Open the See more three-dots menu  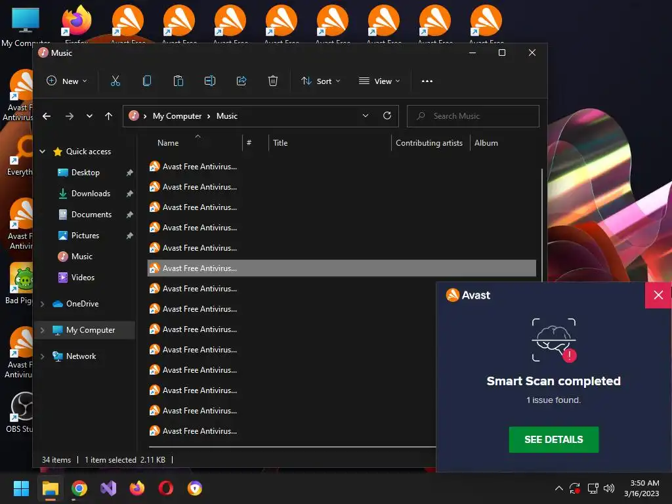click(x=427, y=81)
